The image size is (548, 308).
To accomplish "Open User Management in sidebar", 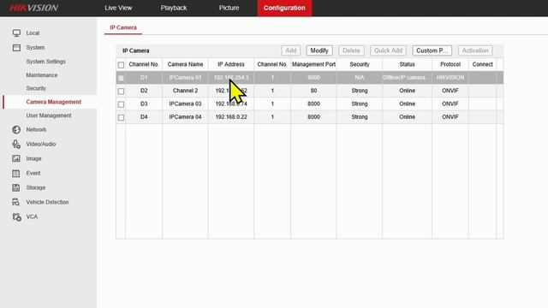I will (49, 115).
